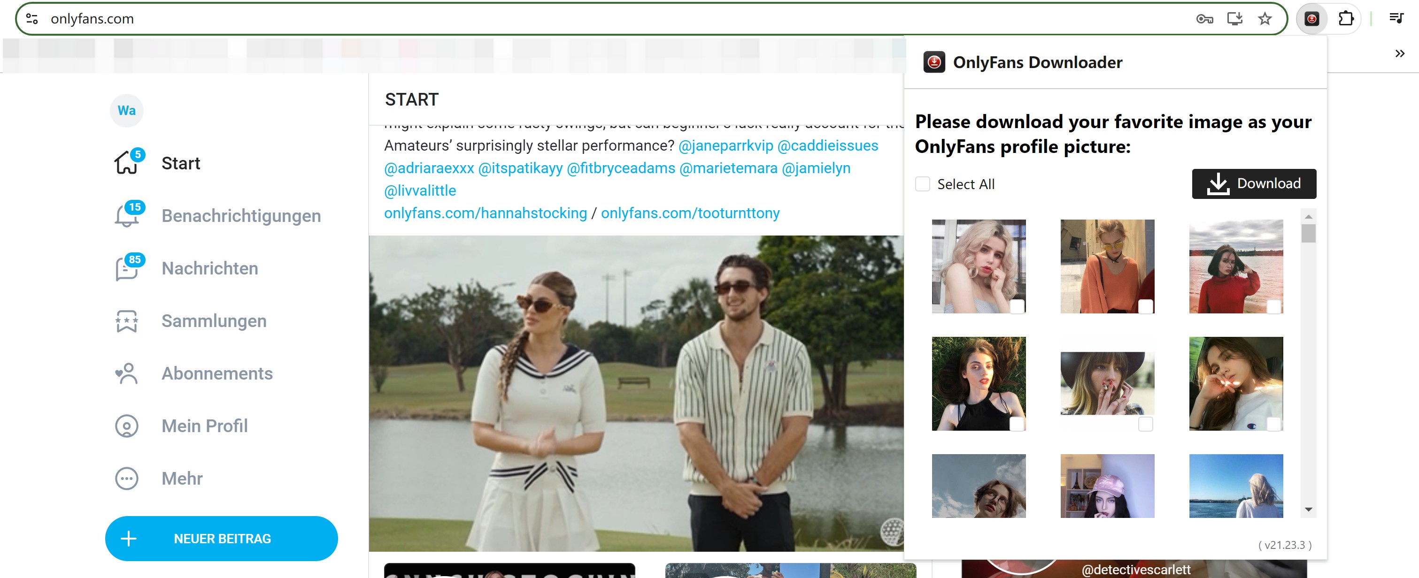Check the box on the pink-haired woman thumbnail
1419x578 pixels.
pos(1017,307)
